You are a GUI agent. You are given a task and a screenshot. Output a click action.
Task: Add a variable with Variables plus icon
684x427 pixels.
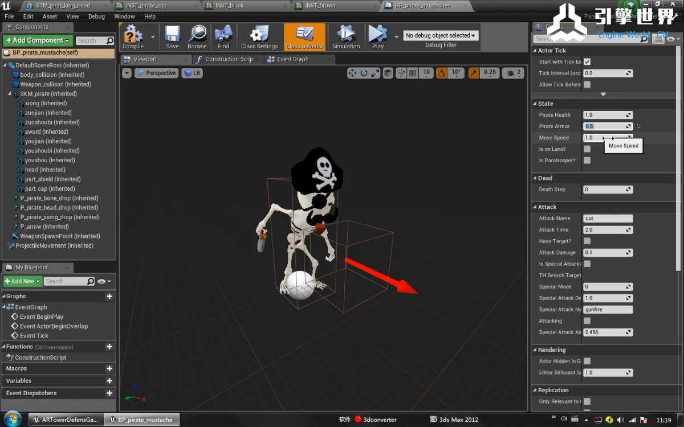[109, 381]
